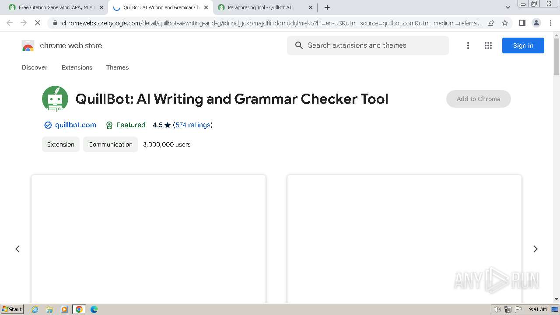Image resolution: width=560 pixels, height=315 pixels.
Task: Click the Featured badge icon
Action: click(x=109, y=125)
